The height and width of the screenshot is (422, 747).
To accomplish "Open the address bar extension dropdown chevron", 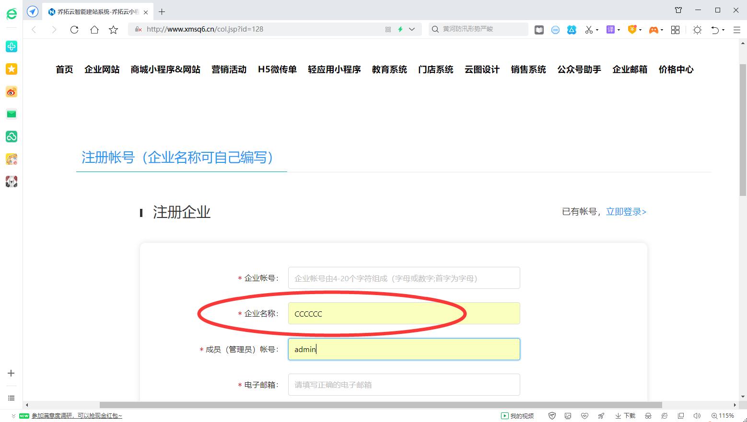I will (412, 29).
